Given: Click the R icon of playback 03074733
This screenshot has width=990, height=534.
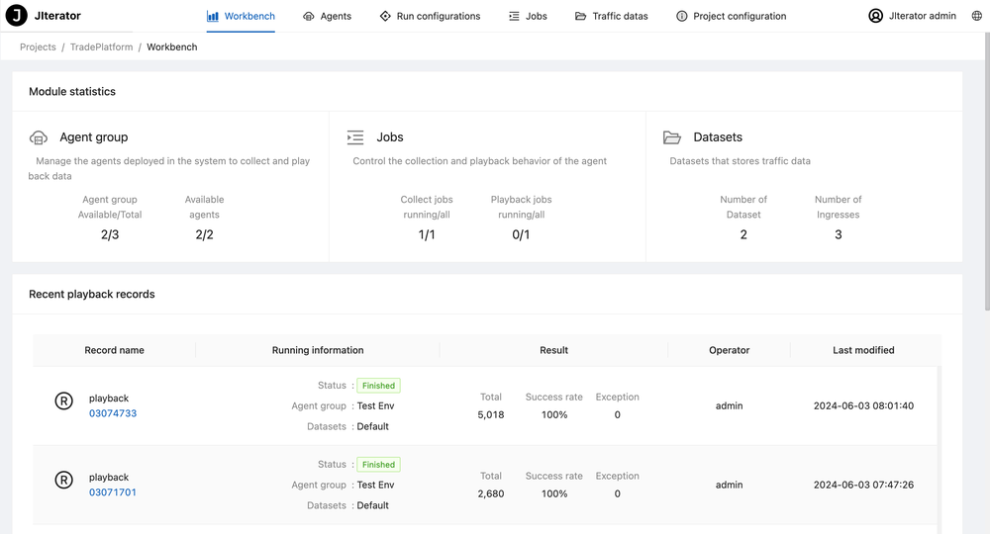Looking at the screenshot, I should click(63, 400).
